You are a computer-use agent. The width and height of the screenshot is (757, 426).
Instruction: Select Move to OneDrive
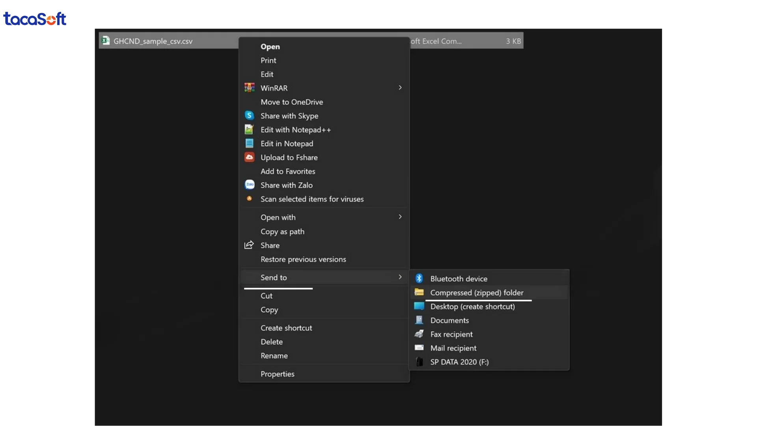324,102
